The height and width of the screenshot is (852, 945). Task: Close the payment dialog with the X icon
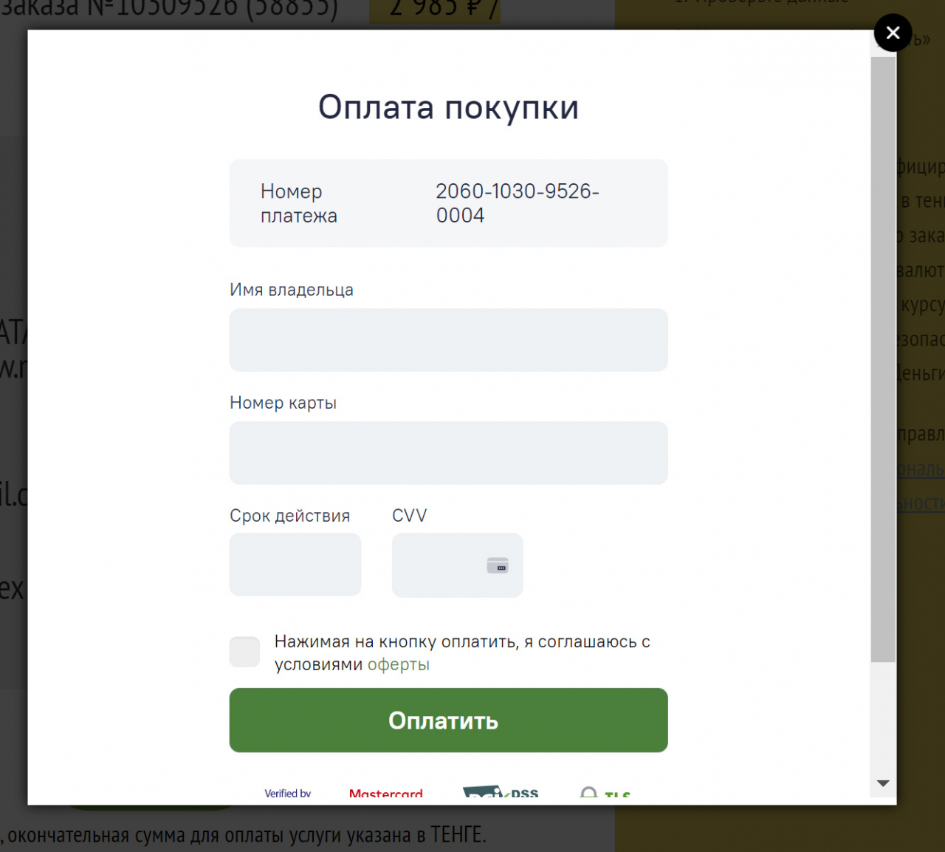[x=893, y=33]
